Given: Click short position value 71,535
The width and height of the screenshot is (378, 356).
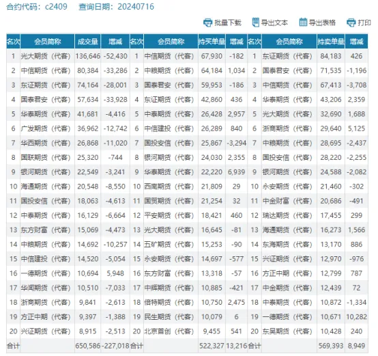Looking at the screenshot, I should click(331, 70).
